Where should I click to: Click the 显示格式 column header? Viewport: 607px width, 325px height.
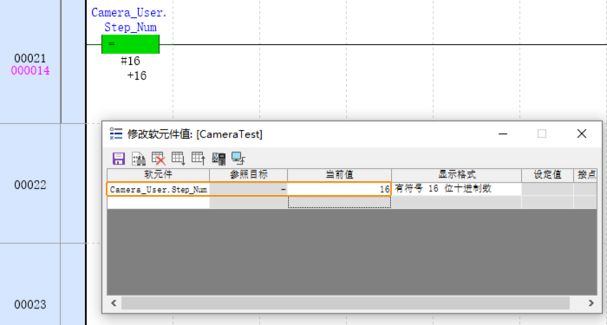(456, 175)
